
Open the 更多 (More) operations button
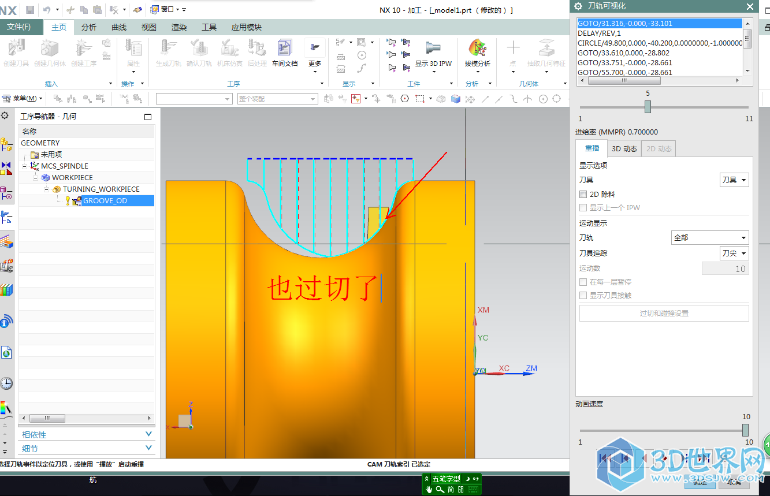[x=315, y=56]
